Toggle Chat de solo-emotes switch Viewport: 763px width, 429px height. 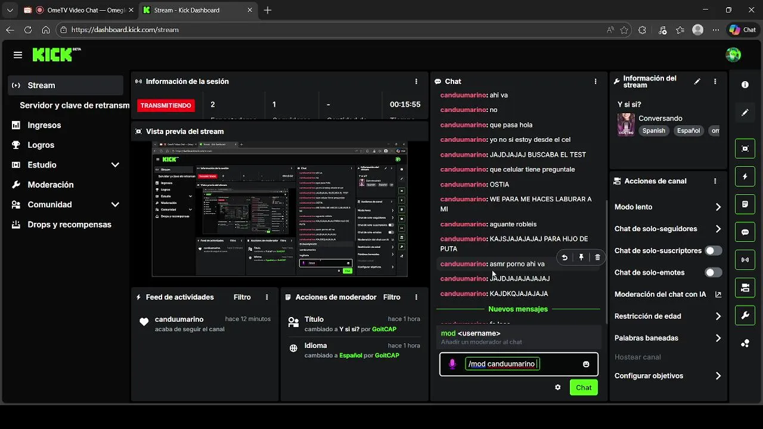point(713,272)
